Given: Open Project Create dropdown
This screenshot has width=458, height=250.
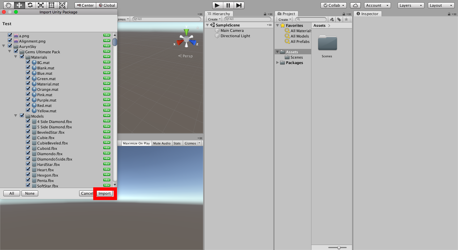Looking at the screenshot, I should 285,19.
